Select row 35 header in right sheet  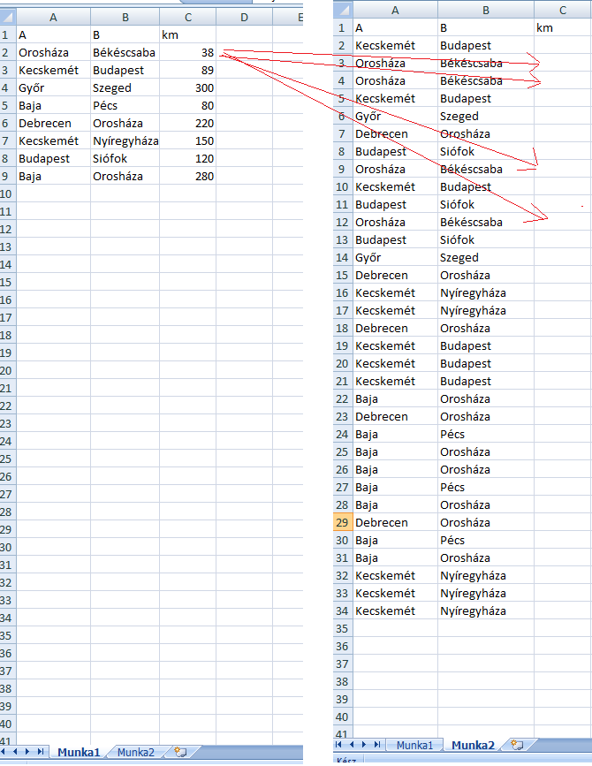point(343,628)
